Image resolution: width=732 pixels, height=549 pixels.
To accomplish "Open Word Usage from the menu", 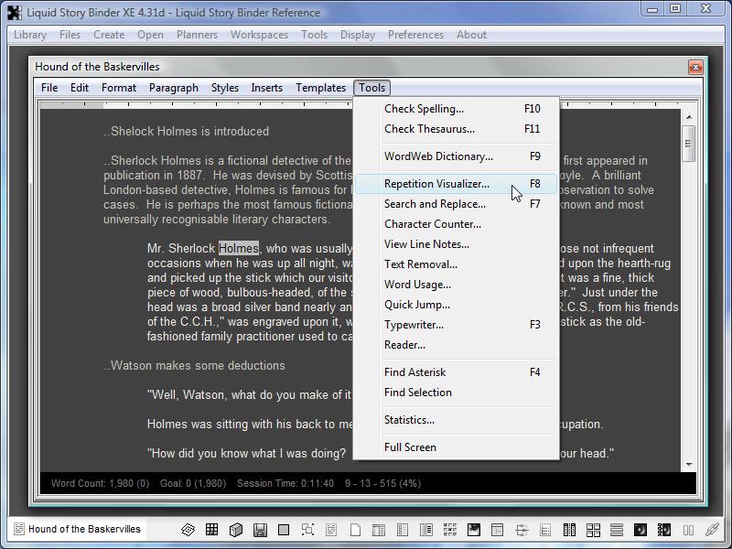I will point(417,285).
